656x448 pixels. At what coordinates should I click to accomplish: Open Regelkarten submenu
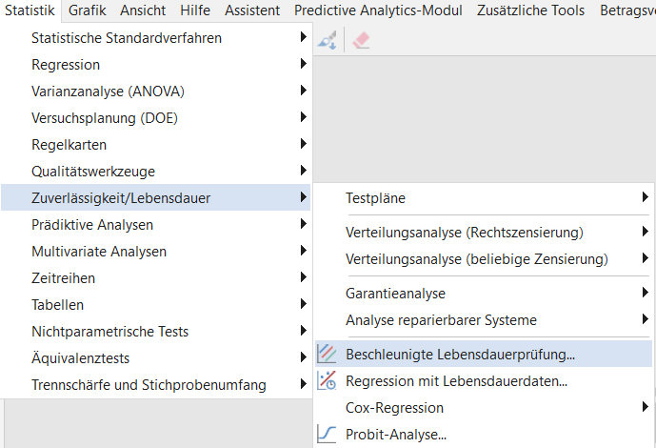coord(155,145)
